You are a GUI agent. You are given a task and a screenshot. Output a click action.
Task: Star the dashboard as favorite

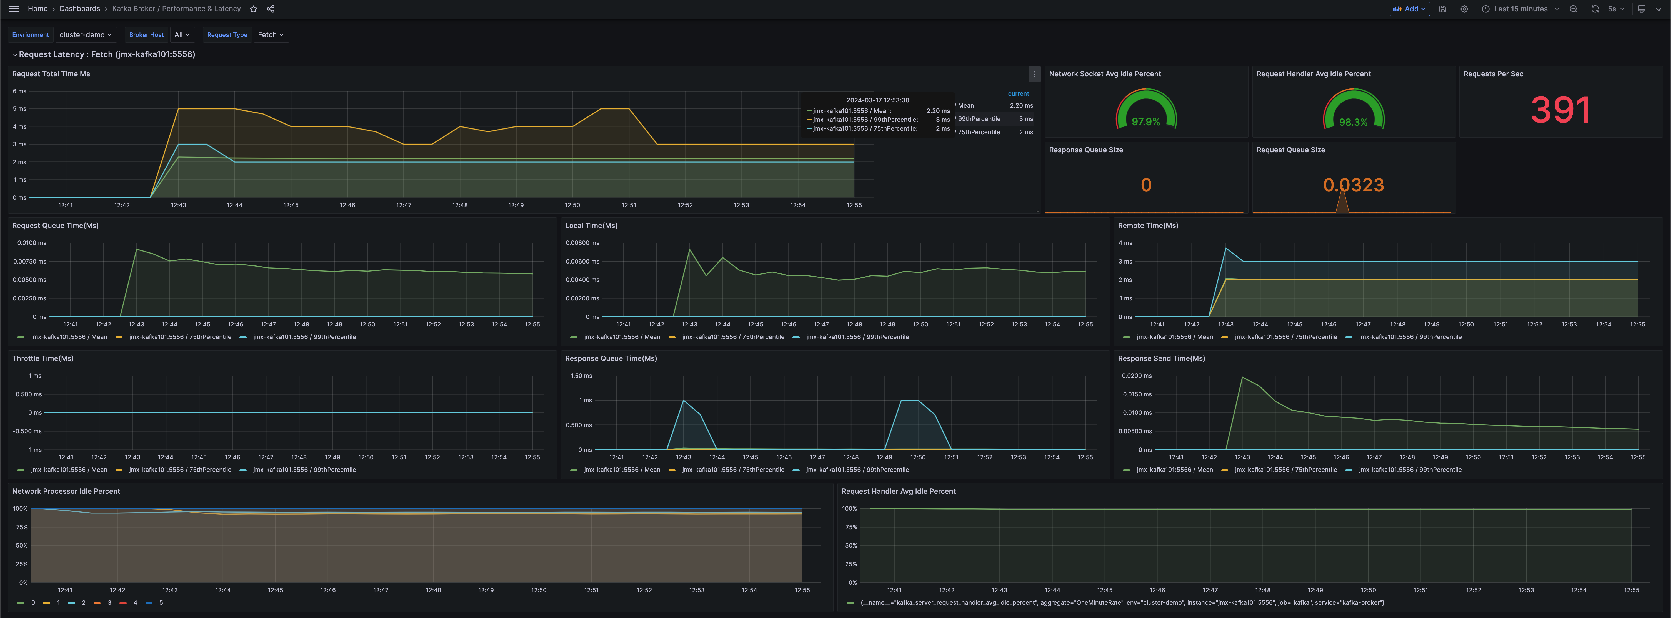[254, 9]
